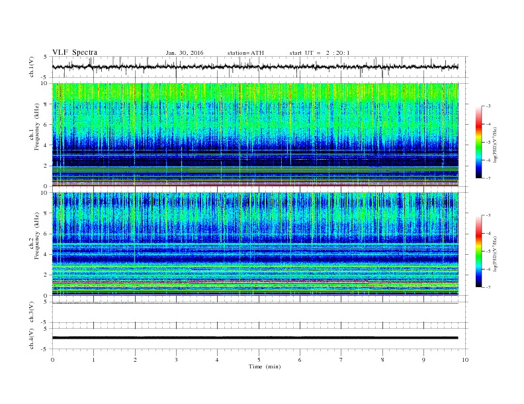This screenshot has width=524, height=404.
Task: Click the ch.1 spectrogram plot
Action: pyautogui.click(x=255, y=135)
